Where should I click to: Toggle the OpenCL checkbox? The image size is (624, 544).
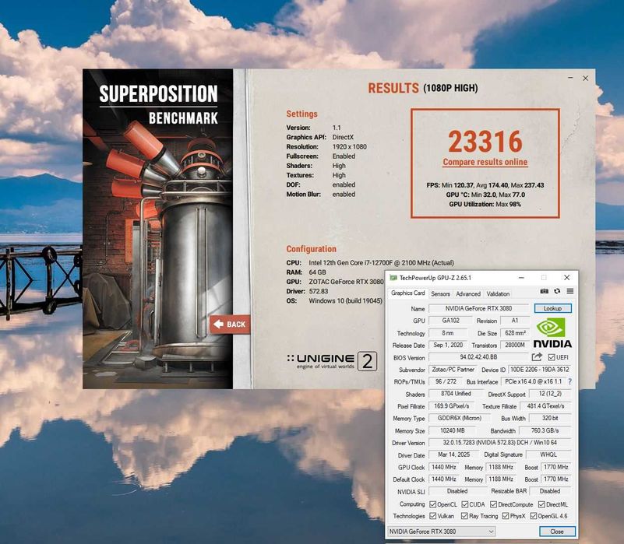pos(432,504)
